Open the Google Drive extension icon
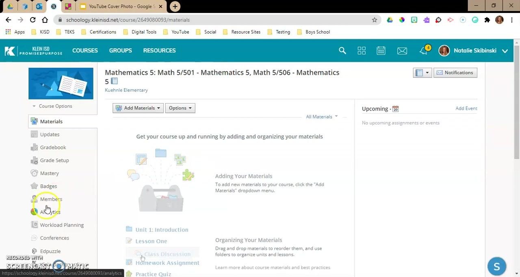 coord(390,19)
